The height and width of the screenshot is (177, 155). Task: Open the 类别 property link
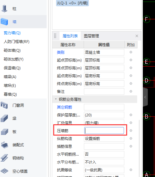tap(61, 52)
